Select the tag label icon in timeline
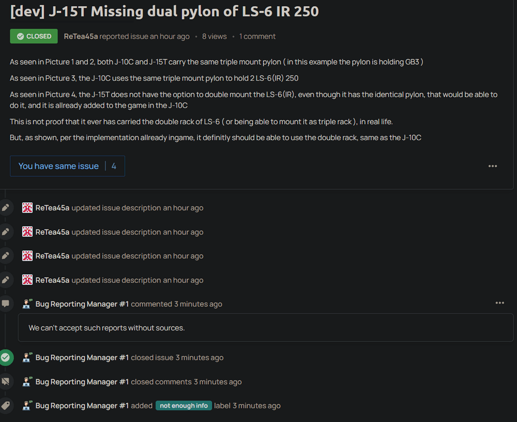The image size is (517, 422). pos(6,406)
